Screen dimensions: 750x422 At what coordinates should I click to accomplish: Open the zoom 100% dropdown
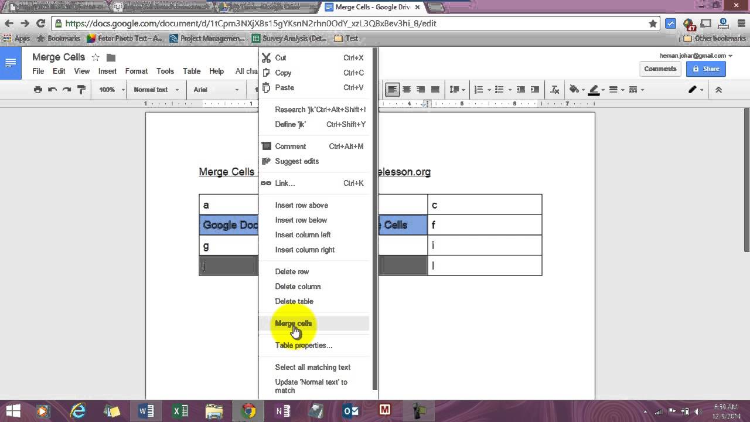pyautogui.click(x=111, y=90)
